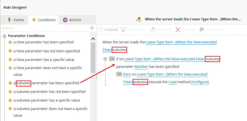247x121 pixels.
Task: Focus the conditions Search field
Action: [45, 28]
